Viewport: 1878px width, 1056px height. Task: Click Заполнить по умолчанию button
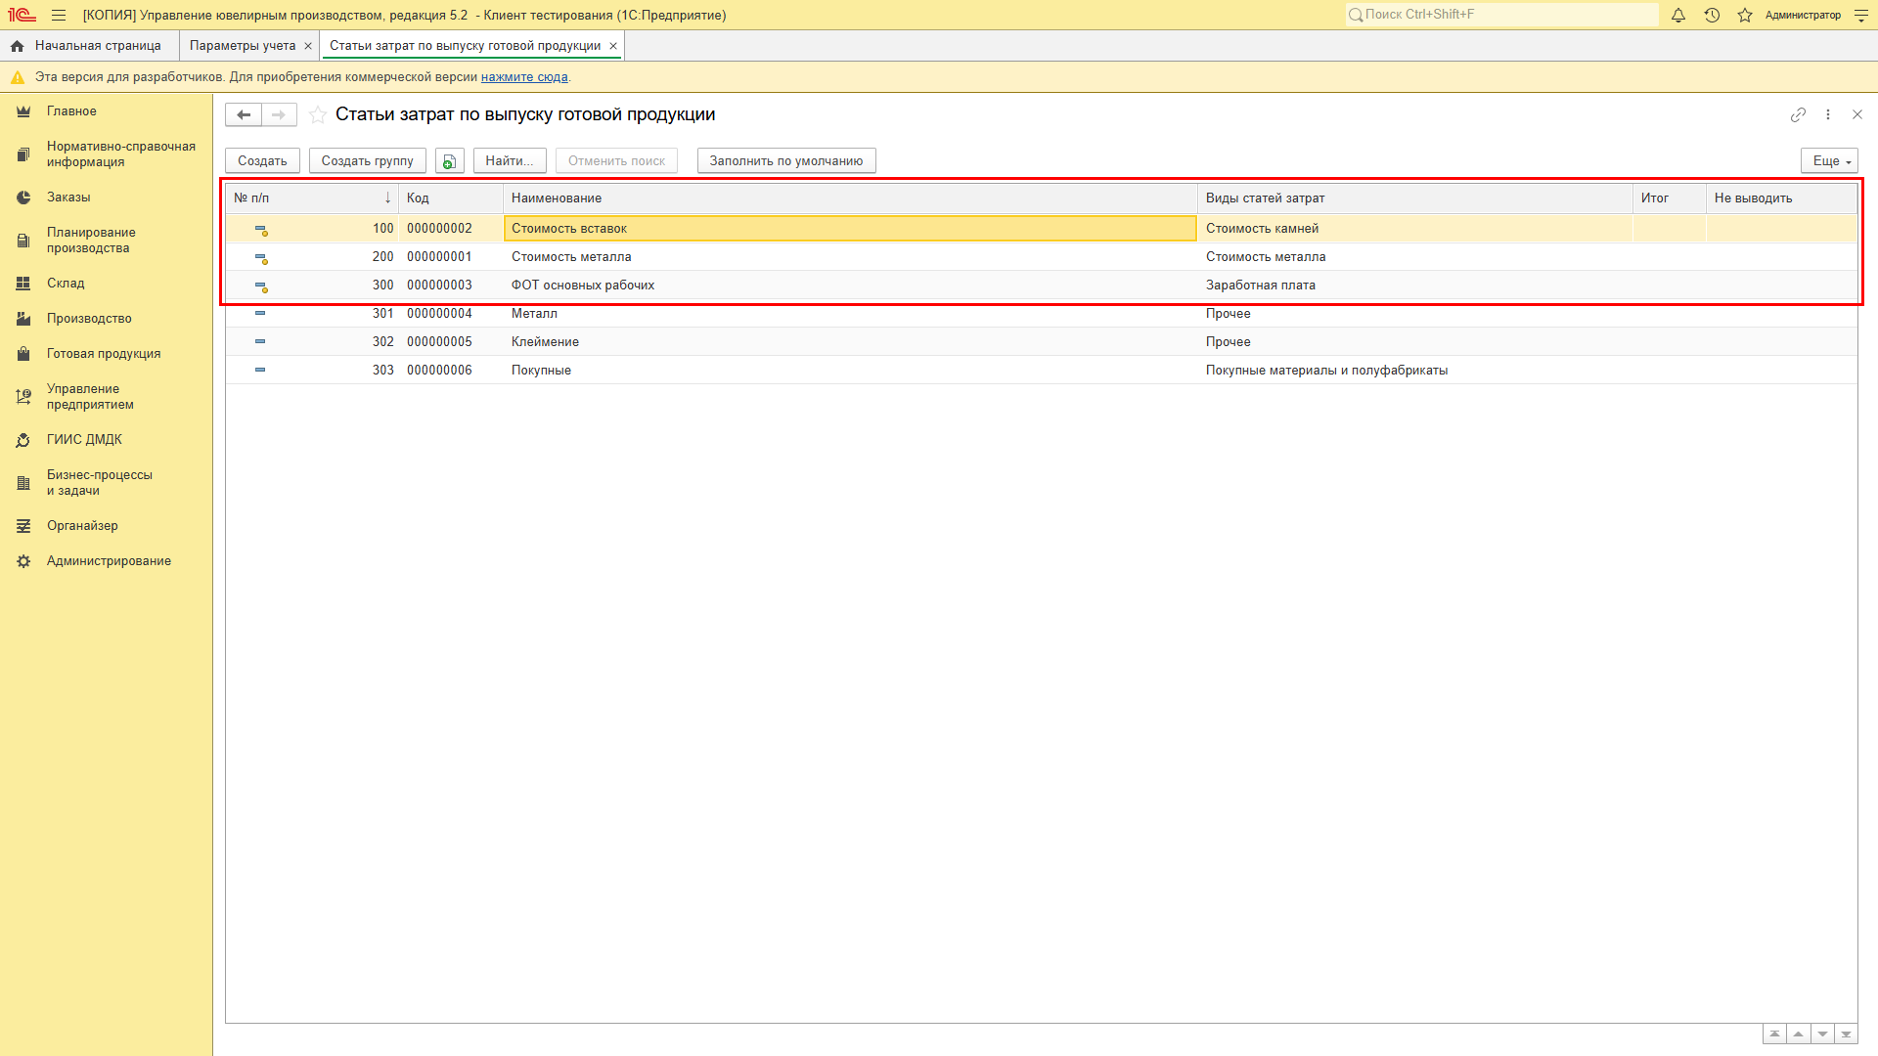(786, 161)
